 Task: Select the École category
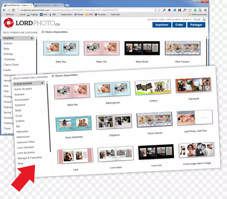[x=19, y=116]
